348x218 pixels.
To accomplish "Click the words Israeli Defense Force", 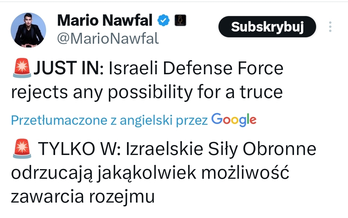I will (x=196, y=69).
